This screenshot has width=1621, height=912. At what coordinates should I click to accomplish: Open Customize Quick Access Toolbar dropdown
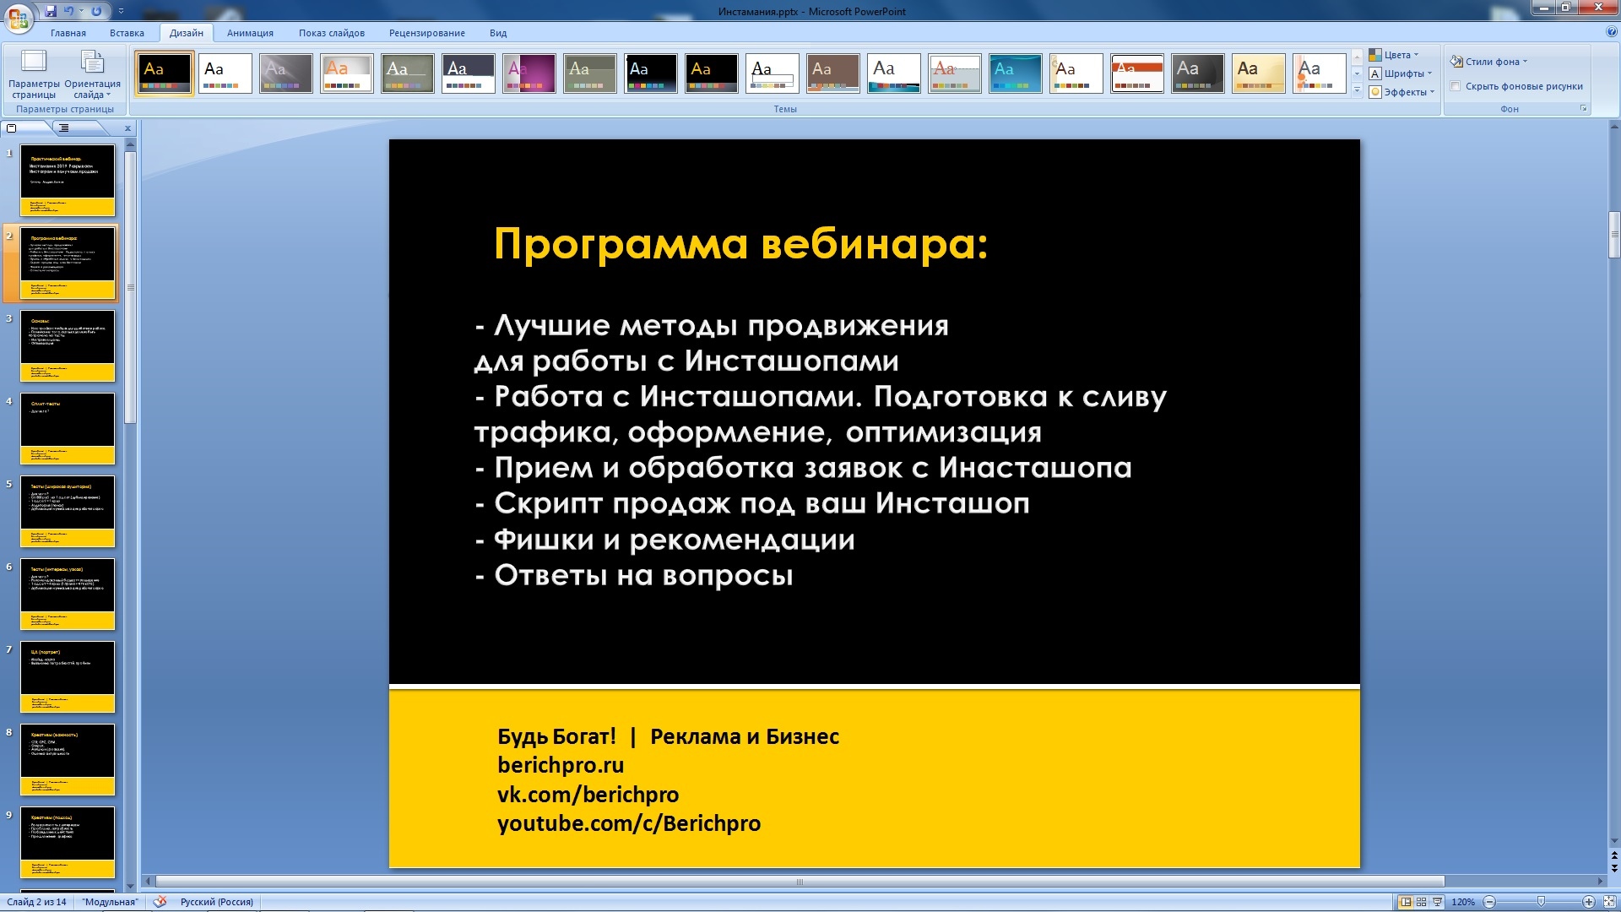tap(121, 11)
